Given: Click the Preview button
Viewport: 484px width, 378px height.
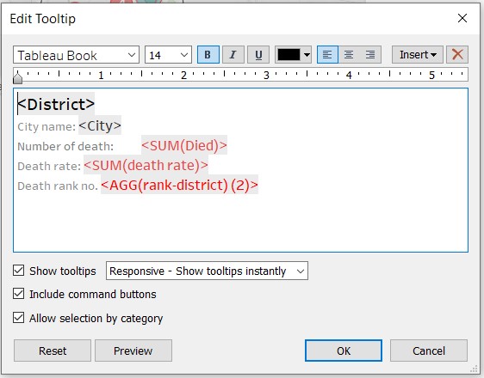Looking at the screenshot, I should click(133, 351).
